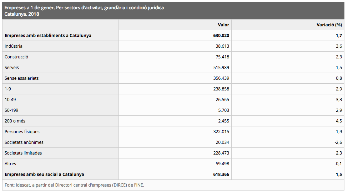This screenshot has width=348, height=193.
Task: Click the Altres row label
Action: [10, 164]
